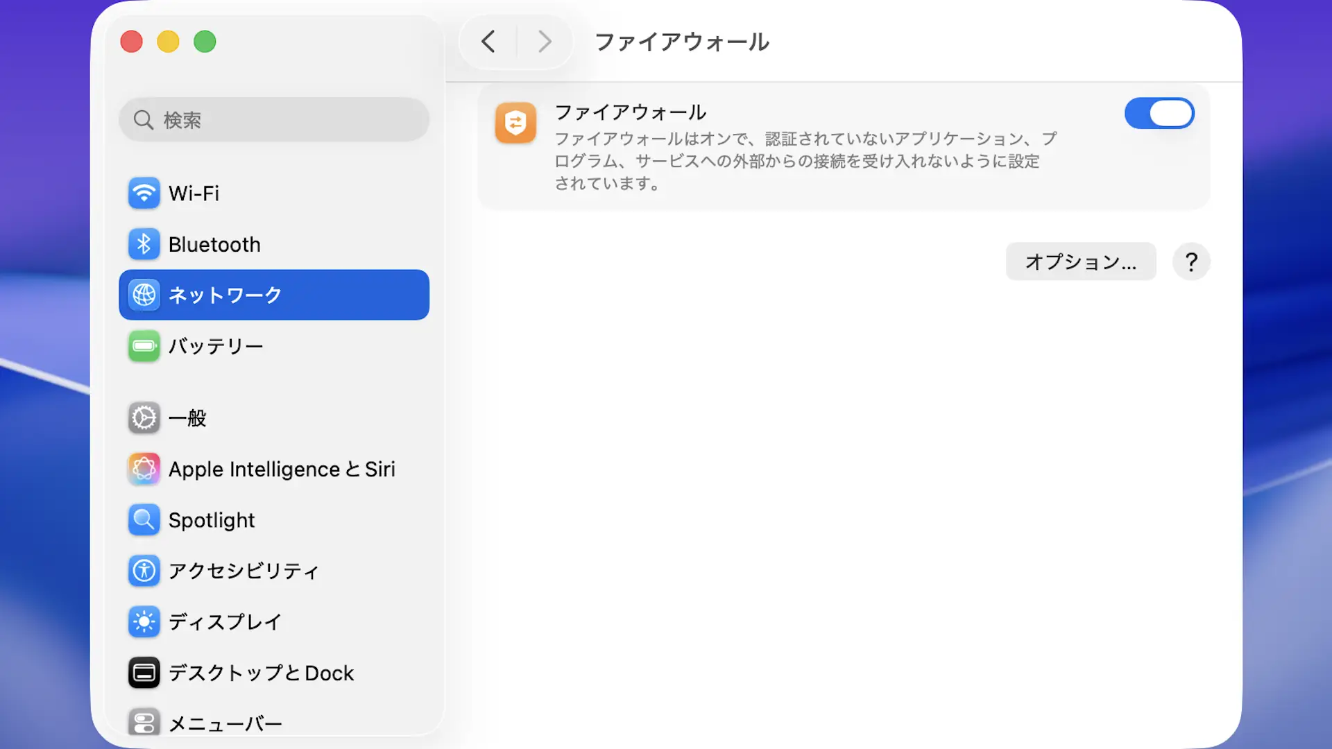
Task: Click the Bluetooth icon in the sidebar
Action: point(144,244)
